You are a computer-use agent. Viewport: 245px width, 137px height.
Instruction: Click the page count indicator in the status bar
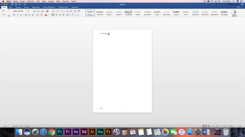[x=6, y=126]
